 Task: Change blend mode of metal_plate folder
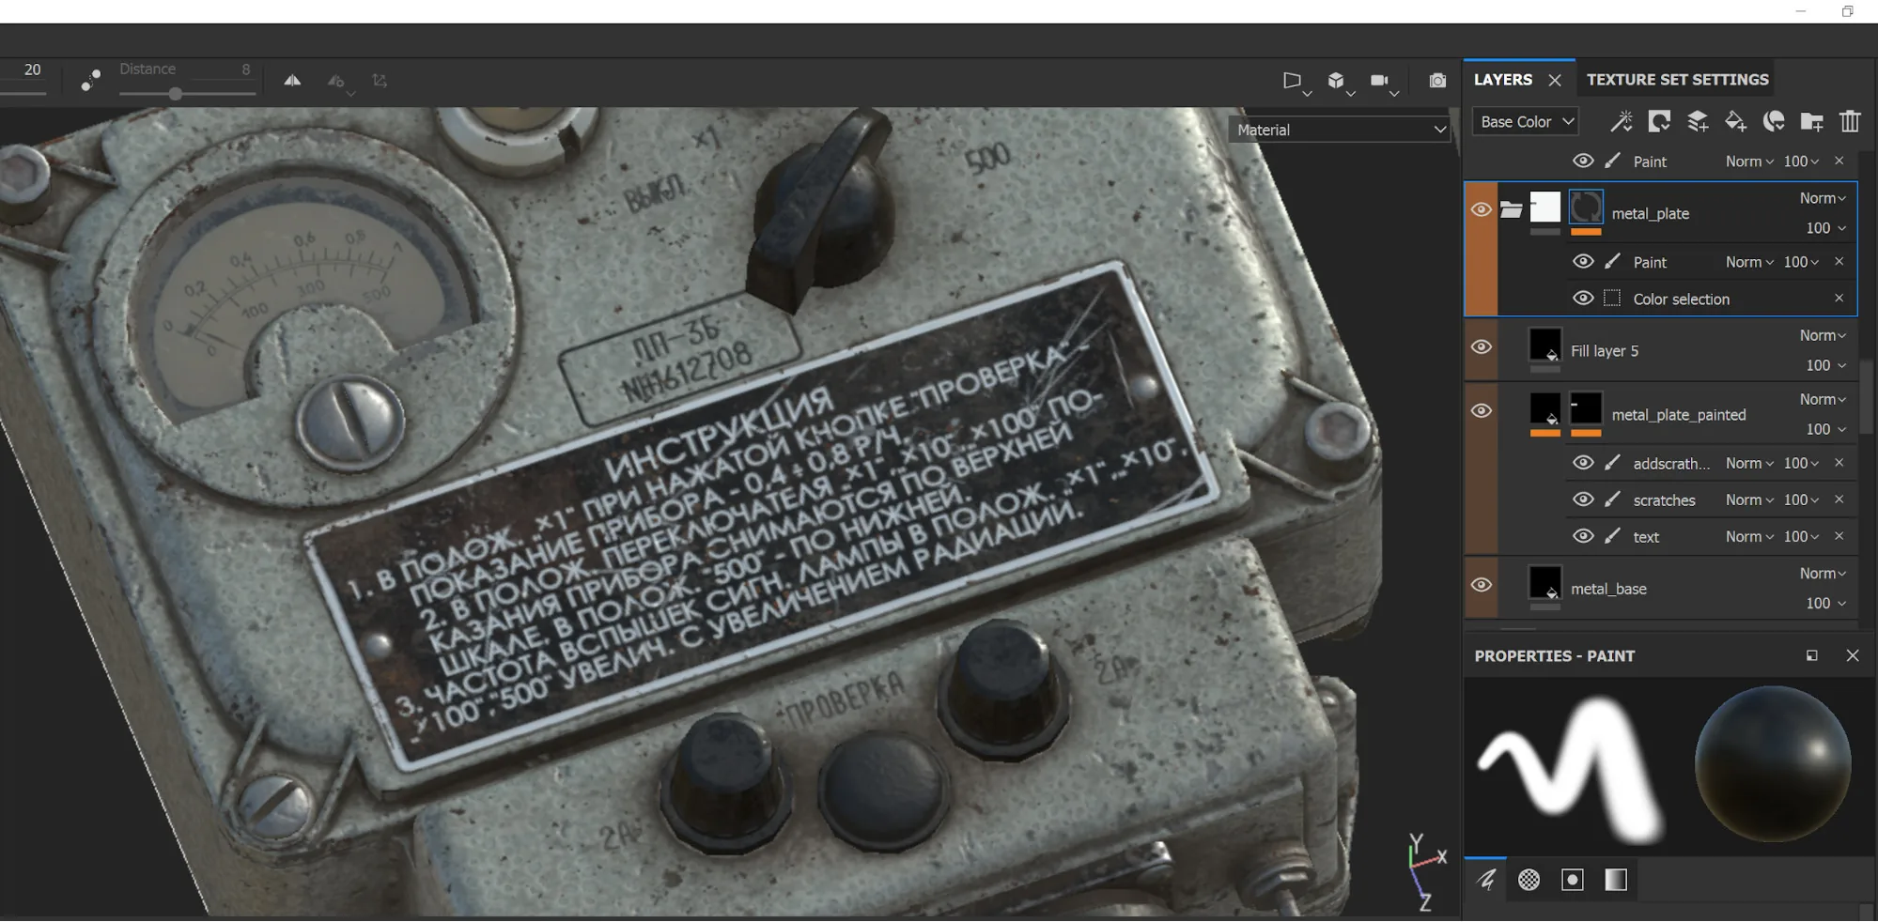coord(1823,198)
